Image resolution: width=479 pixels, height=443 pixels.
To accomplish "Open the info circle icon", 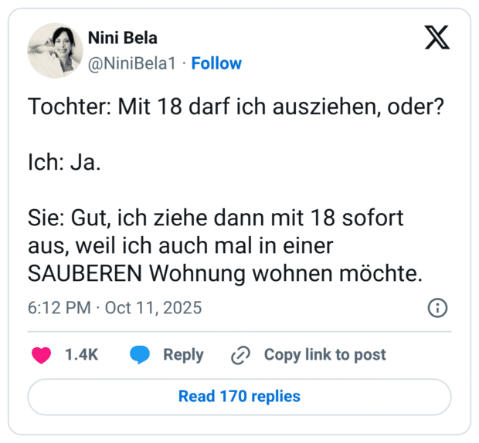I will point(437,308).
